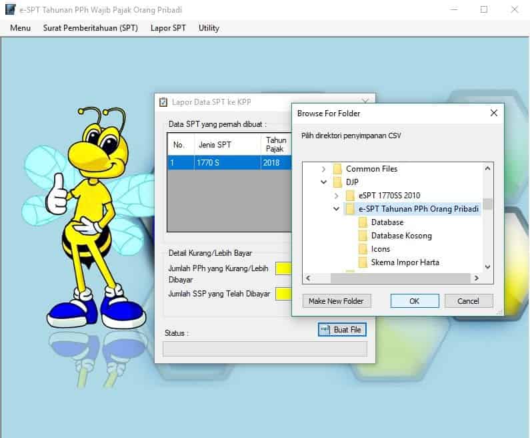
Task: Click the Icons folder icon
Action: 363,249
